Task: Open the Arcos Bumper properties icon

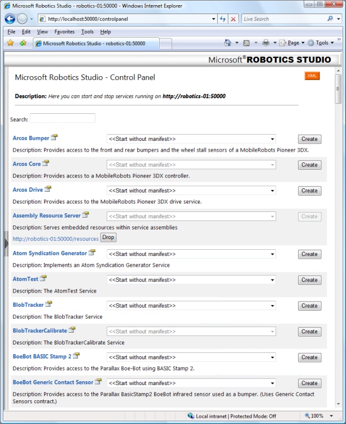Action: tap(54, 138)
